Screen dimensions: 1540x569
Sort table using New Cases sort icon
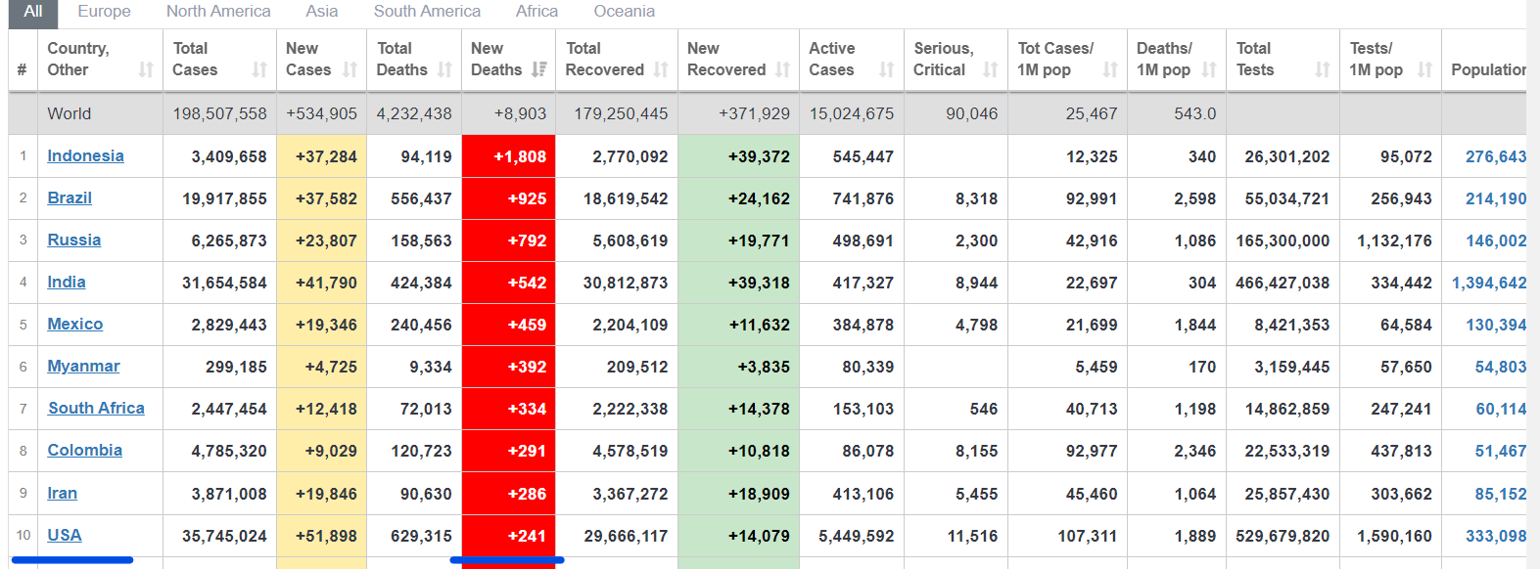[350, 69]
